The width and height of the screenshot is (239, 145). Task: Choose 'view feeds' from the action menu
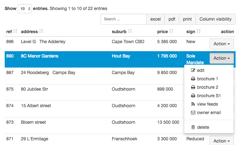coord(207,104)
